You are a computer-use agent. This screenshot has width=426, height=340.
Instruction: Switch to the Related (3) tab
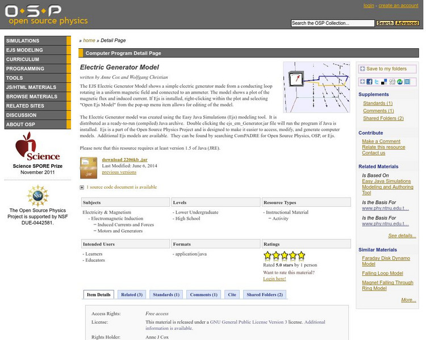pyautogui.click(x=132, y=295)
